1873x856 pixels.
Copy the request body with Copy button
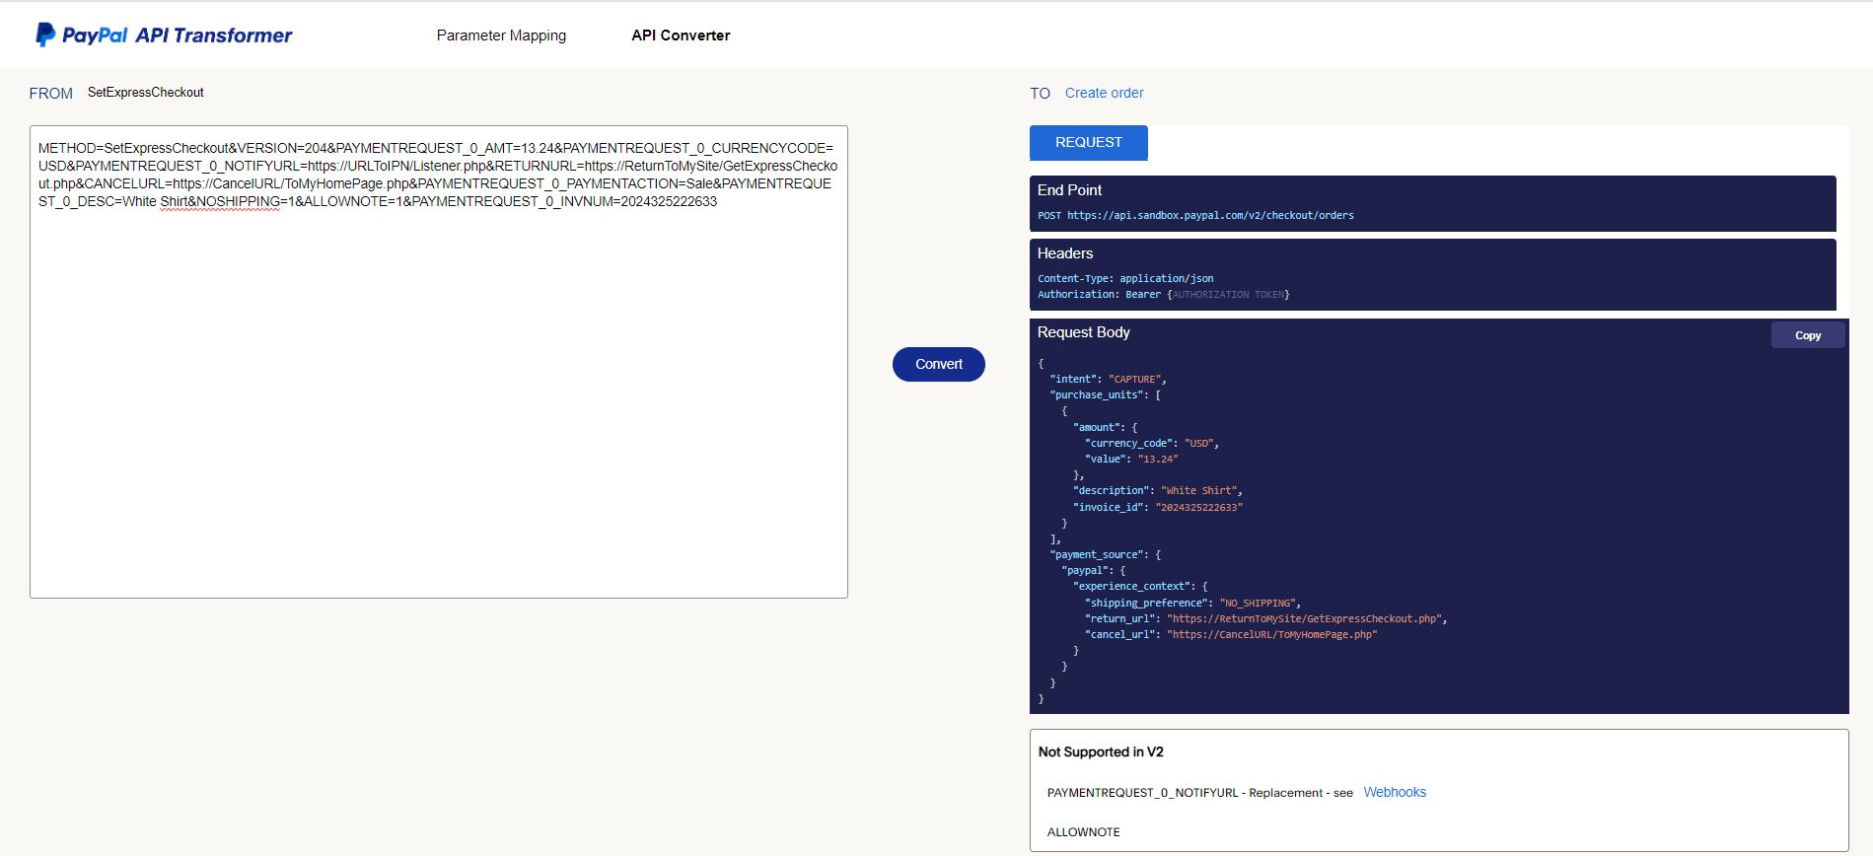pos(1807,335)
